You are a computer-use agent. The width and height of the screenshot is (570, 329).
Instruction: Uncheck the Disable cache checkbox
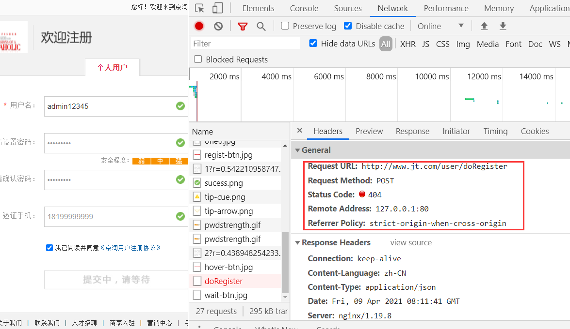348,26
